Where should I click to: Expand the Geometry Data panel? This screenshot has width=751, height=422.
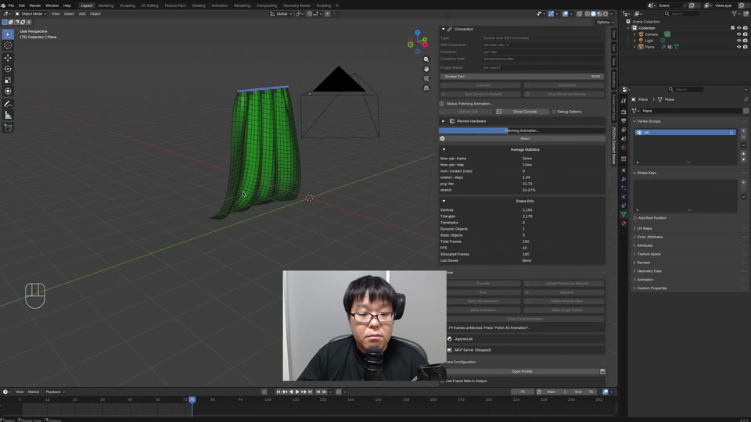(649, 271)
